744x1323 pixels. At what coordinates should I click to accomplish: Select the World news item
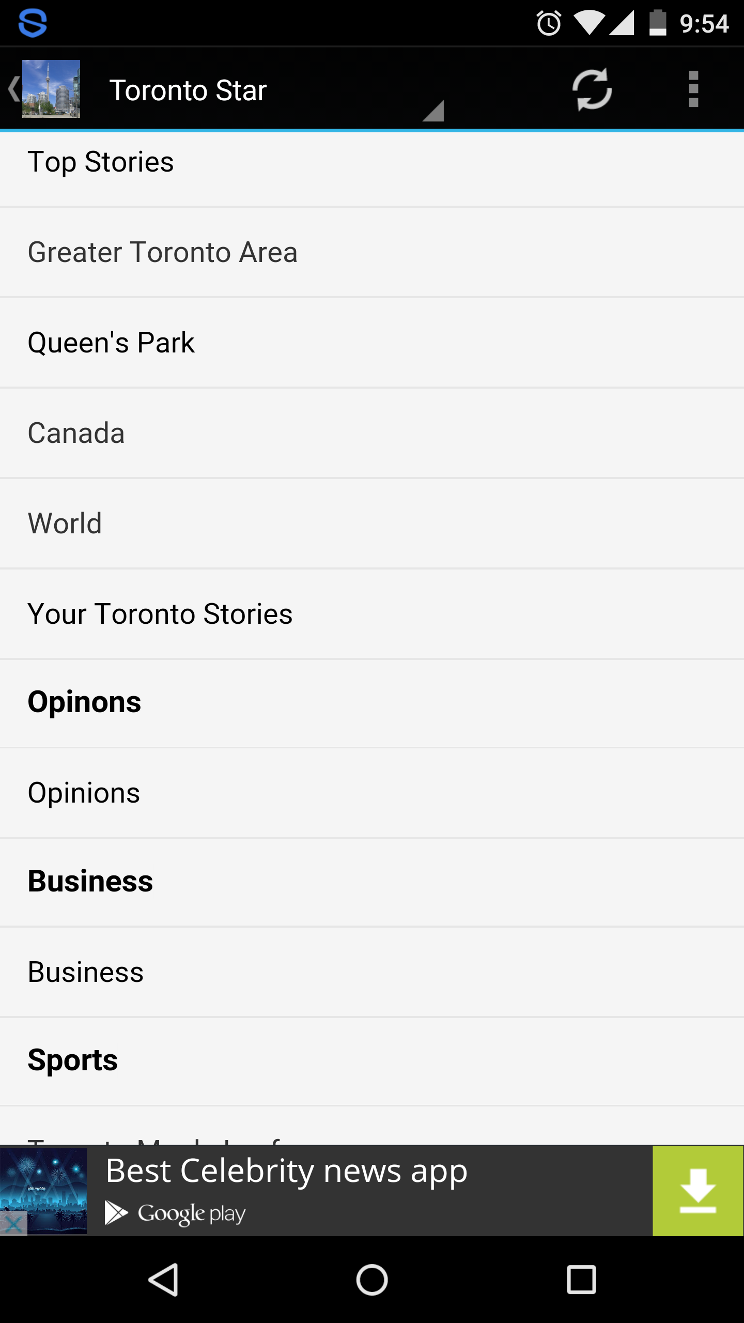[x=65, y=524]
